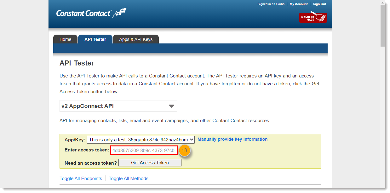Click the 'App/Key:' label
The image size is (390, 193).
point(75,140)
